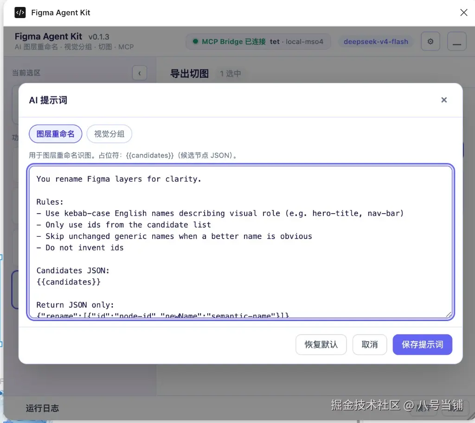The width and height of the screenshot is (475, 423).
Task: Click the "Only use ids from the candidate list" line
Action: tap(123, 225)
